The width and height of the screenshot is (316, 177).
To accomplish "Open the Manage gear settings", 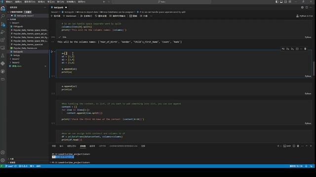I will point(3,160).
